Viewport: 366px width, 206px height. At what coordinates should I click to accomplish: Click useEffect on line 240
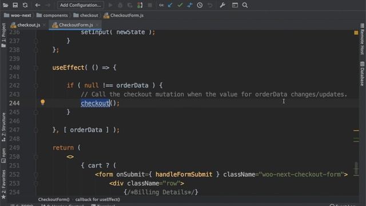pos(68,68)
